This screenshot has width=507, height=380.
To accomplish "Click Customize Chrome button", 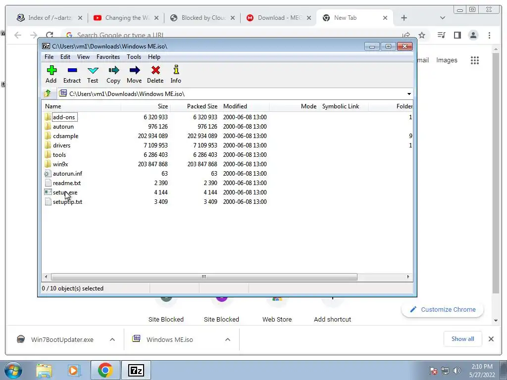I will pyautogui.click(x=442, y=310).
